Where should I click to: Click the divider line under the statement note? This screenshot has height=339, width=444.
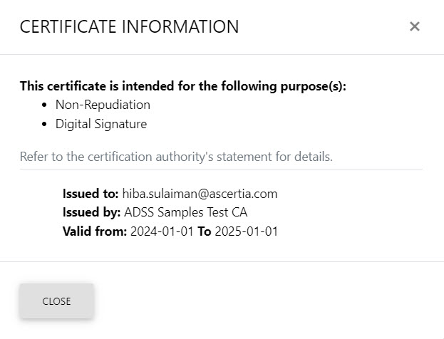point(221,169)
